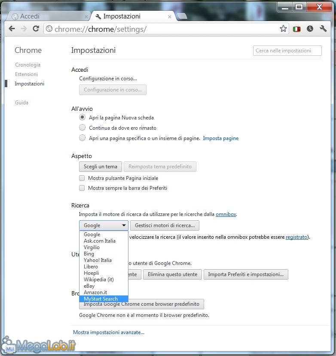Click the clock extension icon
This screenshot has width=336, height=356.
point(310,29)
